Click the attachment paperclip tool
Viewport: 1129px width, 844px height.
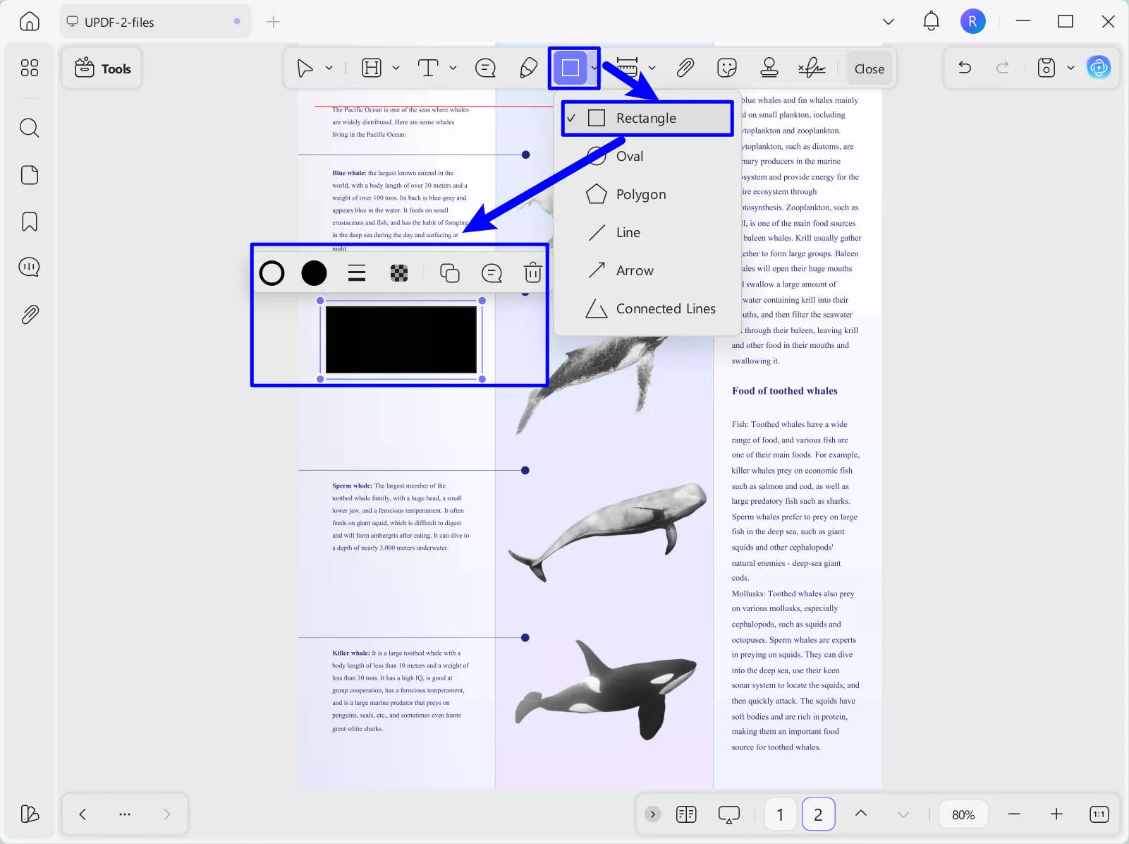tap(684, 68)
